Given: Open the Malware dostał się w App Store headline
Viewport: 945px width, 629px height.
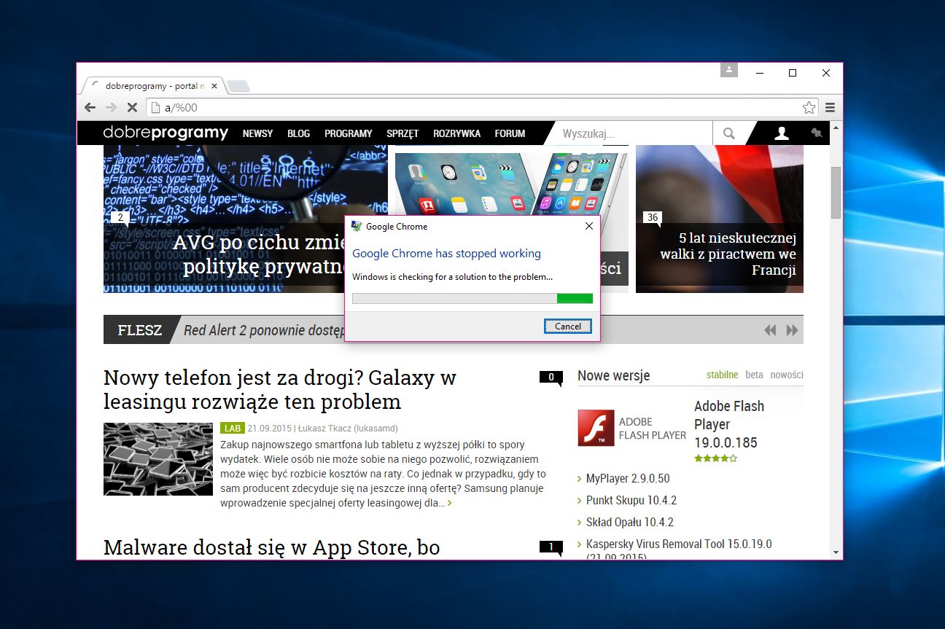Looking at the screenshot, I should 272,547.
